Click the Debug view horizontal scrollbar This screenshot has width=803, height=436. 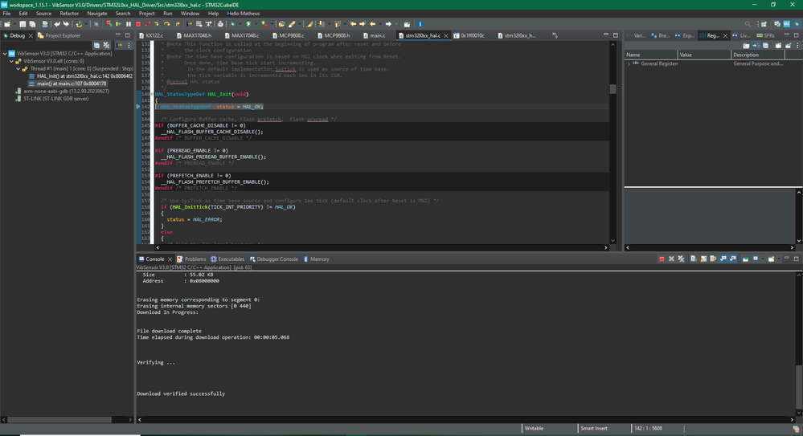tap(59, 419)
